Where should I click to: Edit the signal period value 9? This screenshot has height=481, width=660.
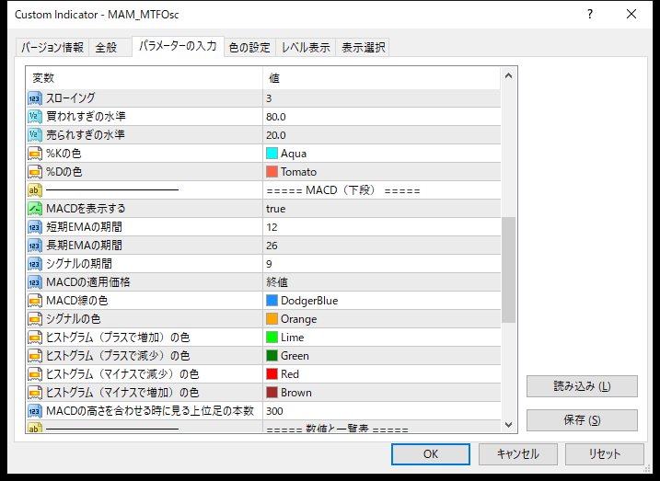click(382, 264)
